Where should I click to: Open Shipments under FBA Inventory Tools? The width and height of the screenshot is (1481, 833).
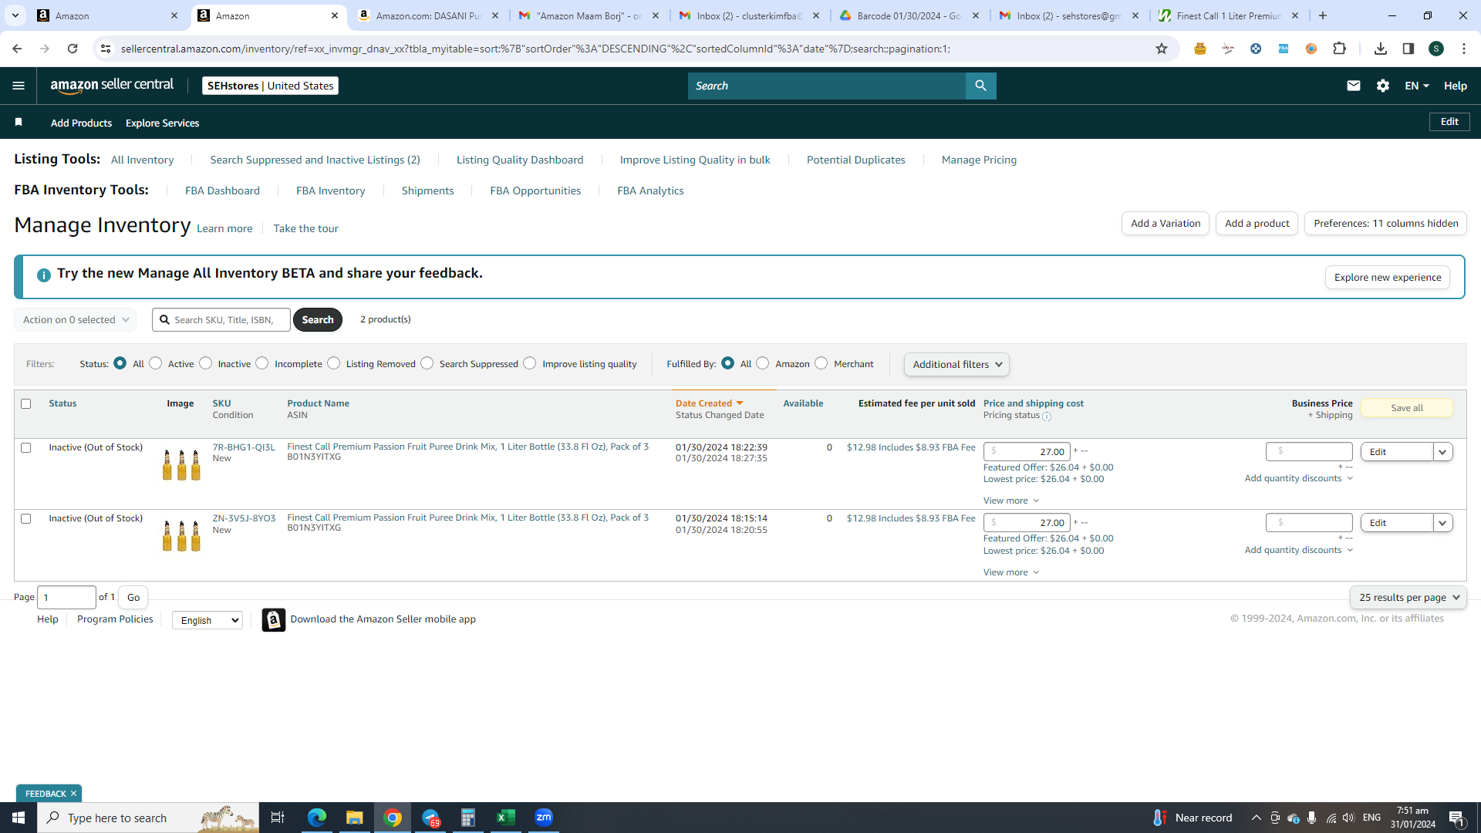click(427, 191)
